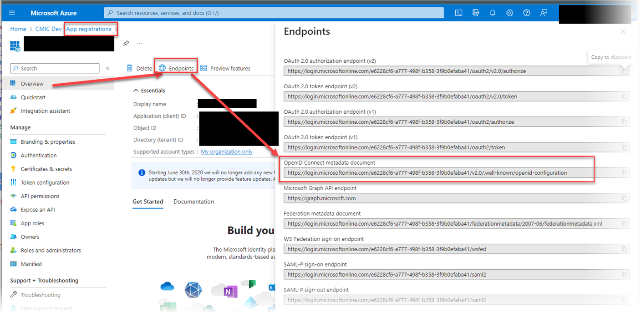641x313 pixels.
Task: Click the Microsoft Azure logo text
Action: [54, 13]
